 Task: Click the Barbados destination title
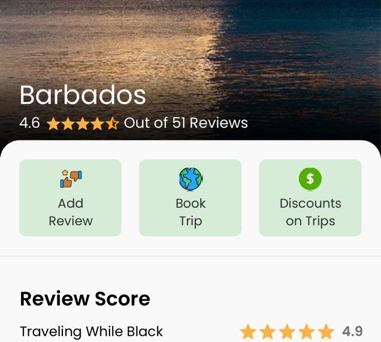tap(83, 95)
